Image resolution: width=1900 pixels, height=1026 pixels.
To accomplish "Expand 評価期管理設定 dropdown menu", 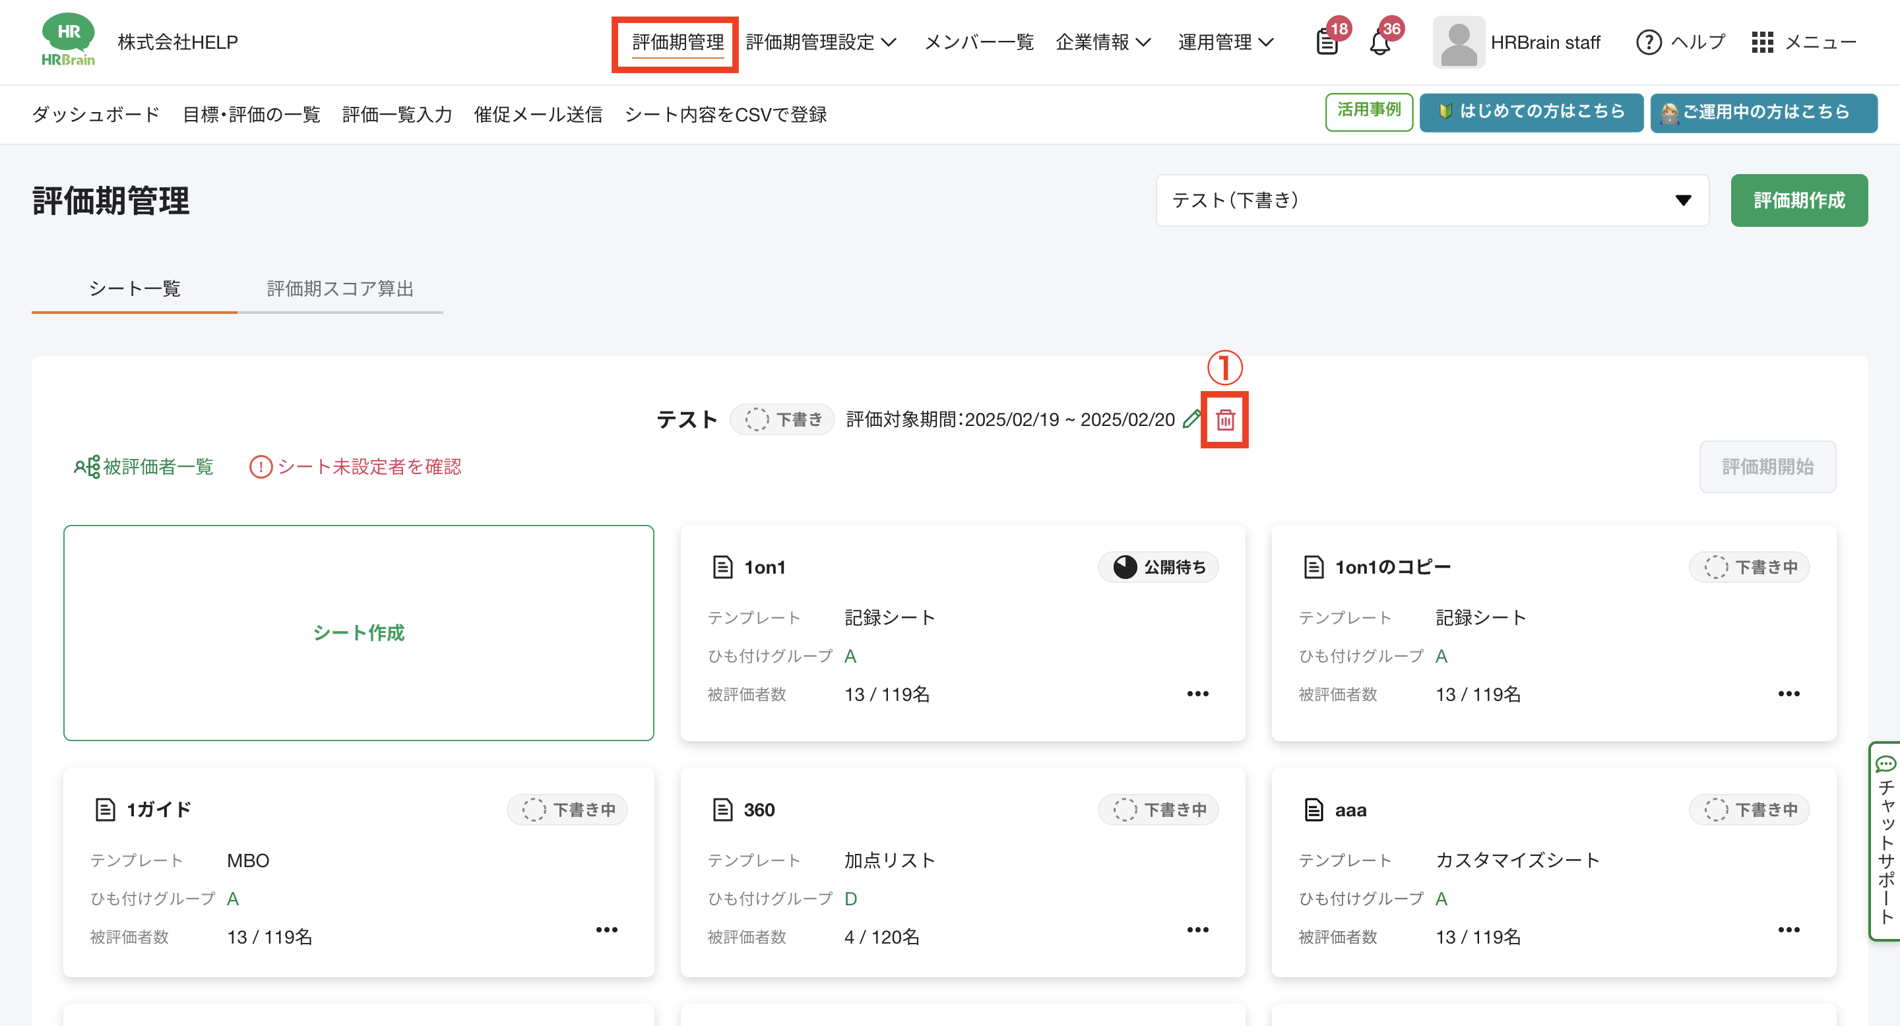I will tap(821, 42).
